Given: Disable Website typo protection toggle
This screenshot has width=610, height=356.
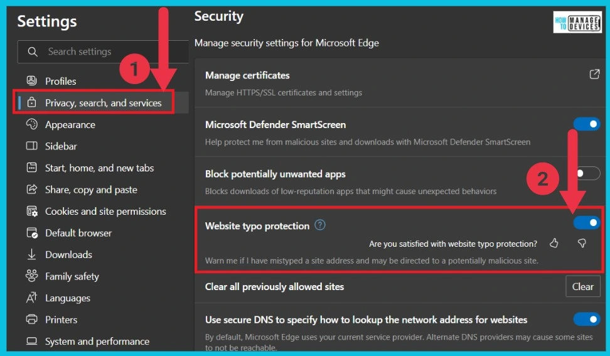Looking at the screenshot, I should (587, 222).
